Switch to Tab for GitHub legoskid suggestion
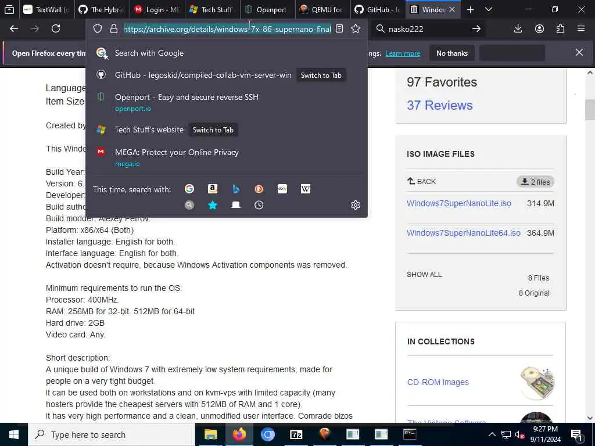This screenshot has width=595, height=446. coord(321,75)
